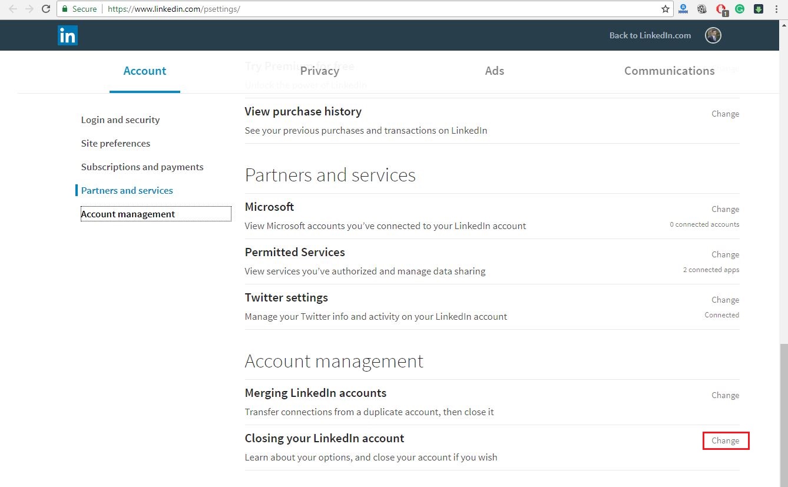The width and height of the screenshot is (788, 487).
Task: Click Change for Merging LinkedIn accounts
Action: tap(725, 396)
